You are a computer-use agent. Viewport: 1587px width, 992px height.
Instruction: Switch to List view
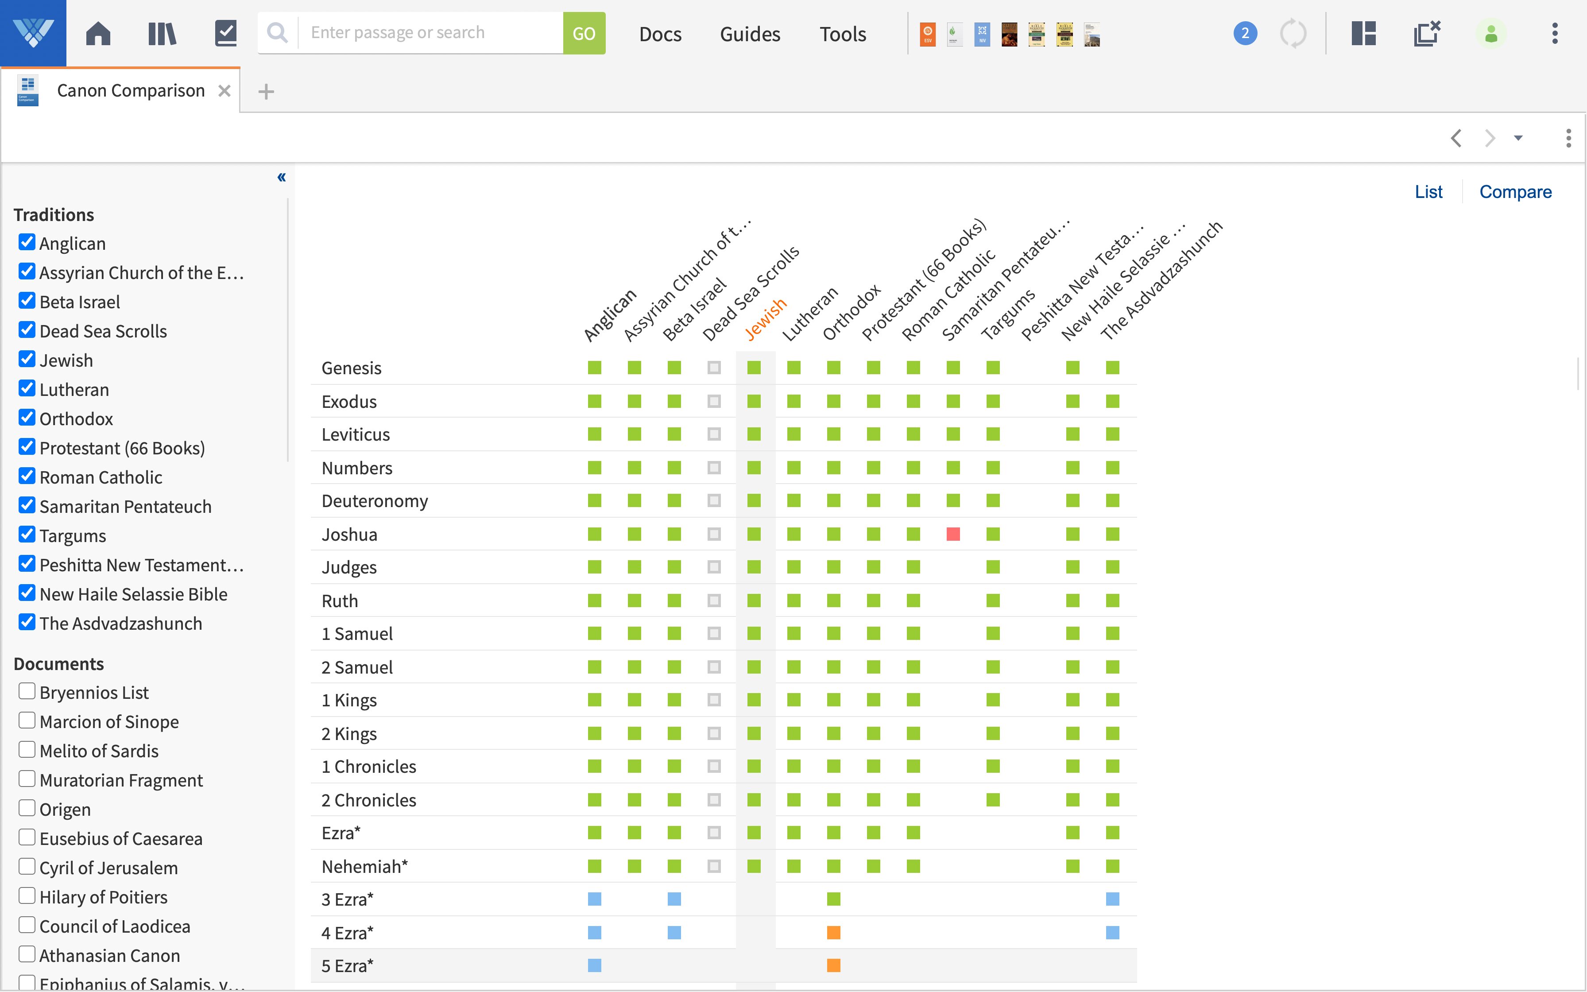point(1428,192)
